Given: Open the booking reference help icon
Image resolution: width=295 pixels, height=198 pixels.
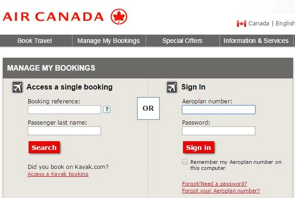Looking at the screenshot, I should pos(107,109).
